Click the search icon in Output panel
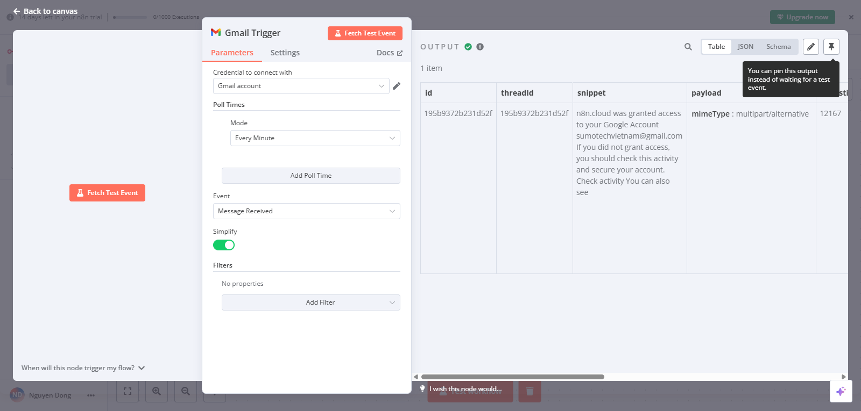861x411 pixels. 688,47
